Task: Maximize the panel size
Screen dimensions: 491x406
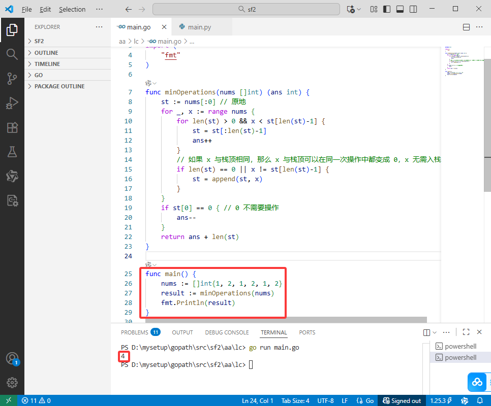Action: pos(466,332)
